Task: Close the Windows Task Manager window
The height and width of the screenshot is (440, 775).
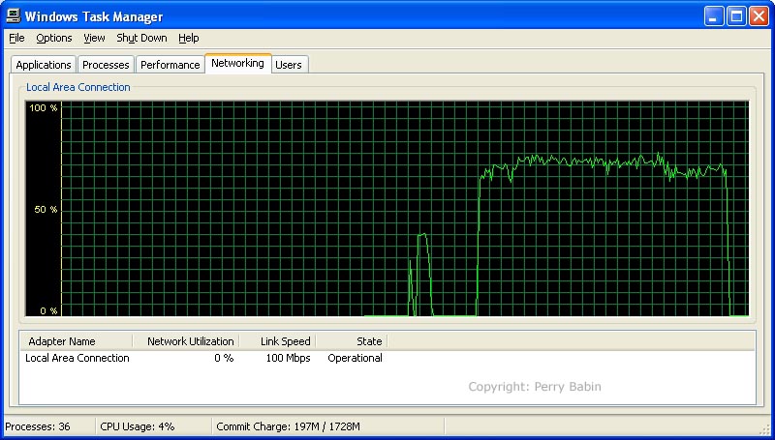Action: (x=759, y=16)
